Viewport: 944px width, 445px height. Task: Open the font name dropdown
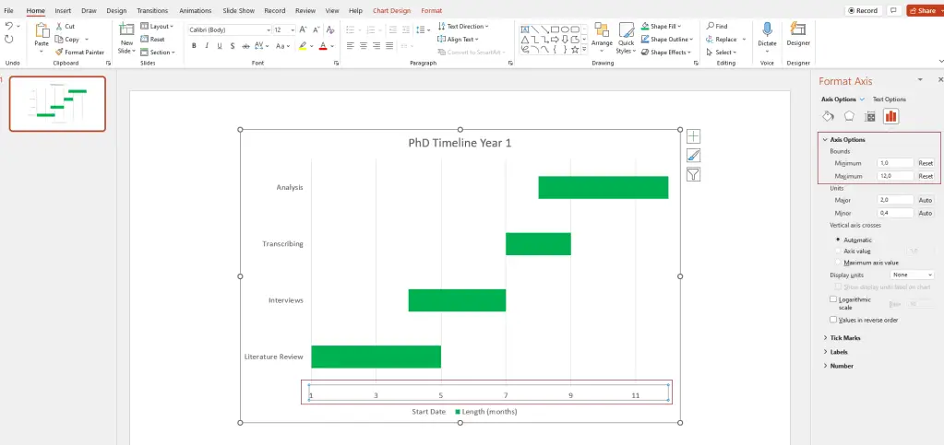[x=268, y=30]
